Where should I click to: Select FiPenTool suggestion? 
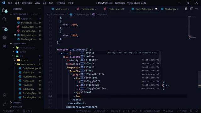click(120, 78)
